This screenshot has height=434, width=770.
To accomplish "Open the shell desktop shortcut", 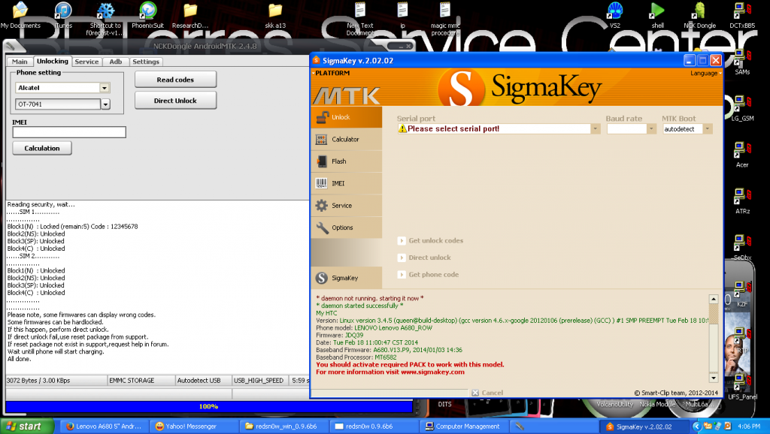I will coord(657,14).
